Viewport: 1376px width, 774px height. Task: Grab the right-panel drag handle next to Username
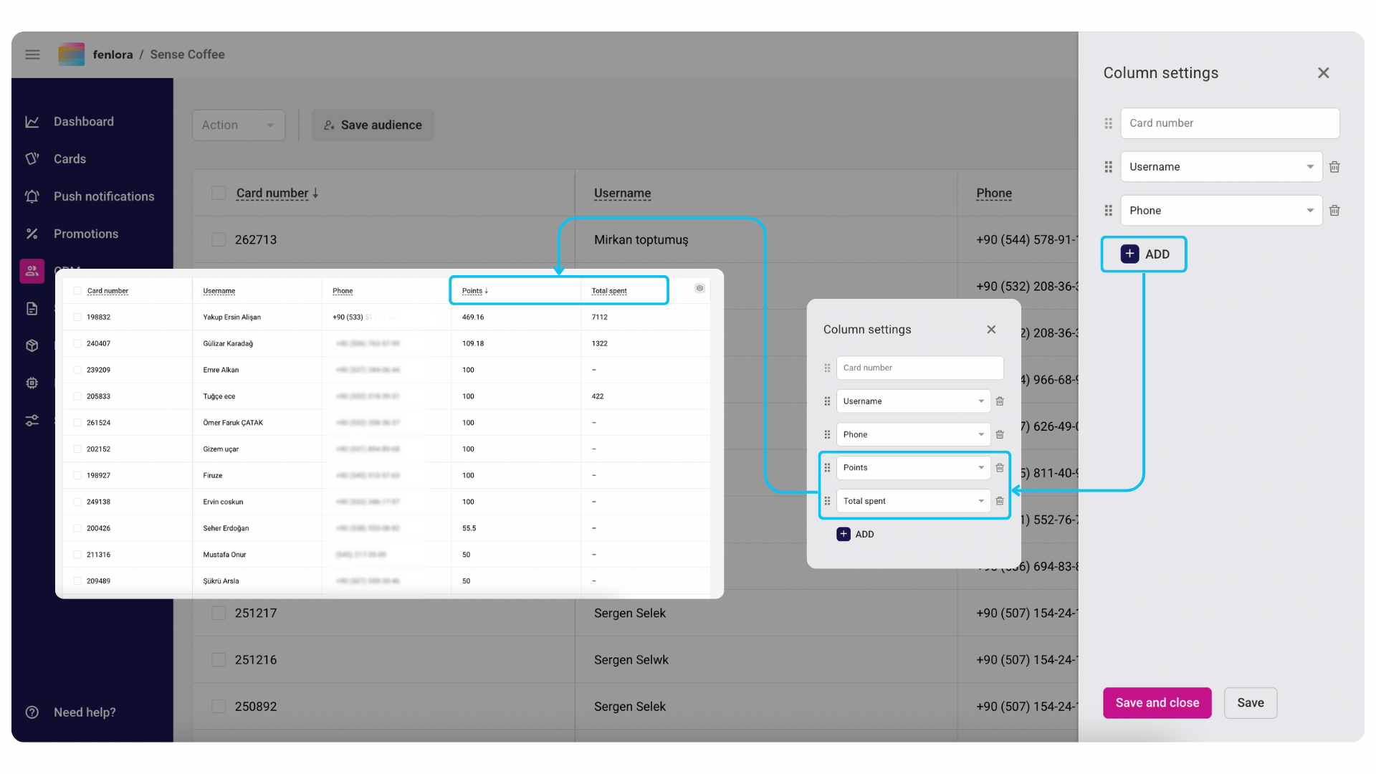pos(1109,167)
